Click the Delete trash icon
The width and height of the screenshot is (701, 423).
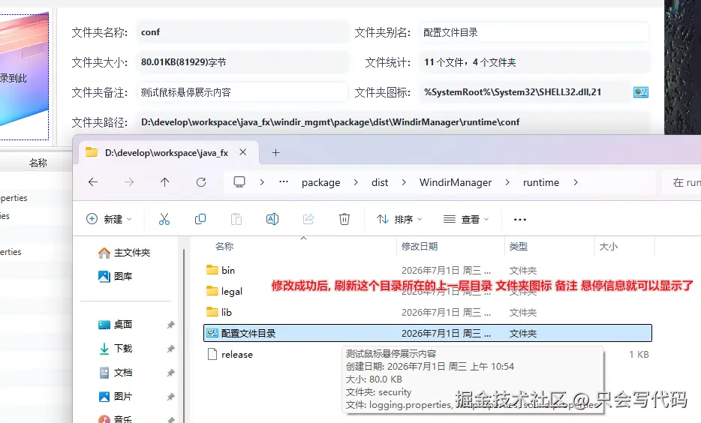tap(344, 219)
